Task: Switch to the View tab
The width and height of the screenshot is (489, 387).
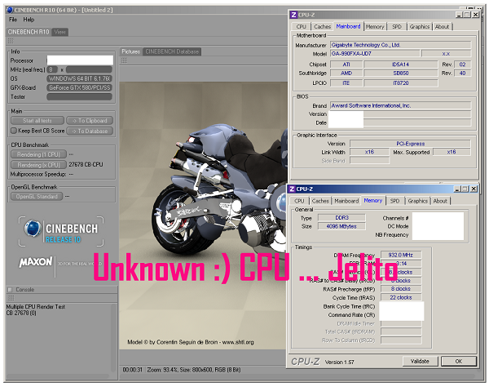Action: [x=59, y=32]
